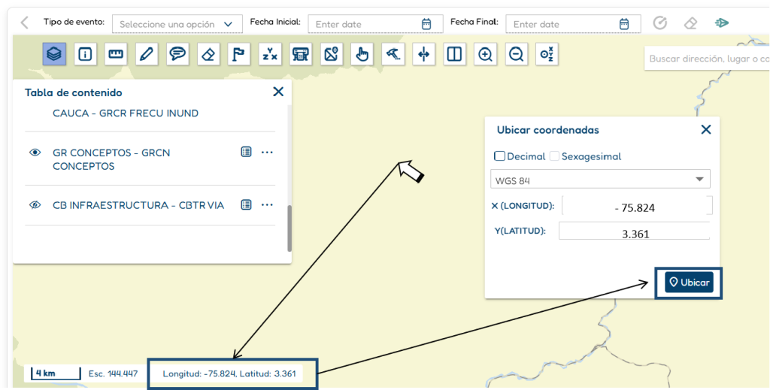
Task: Click the circular gauge icon in filter bar
Action: [x=660, y=23]
